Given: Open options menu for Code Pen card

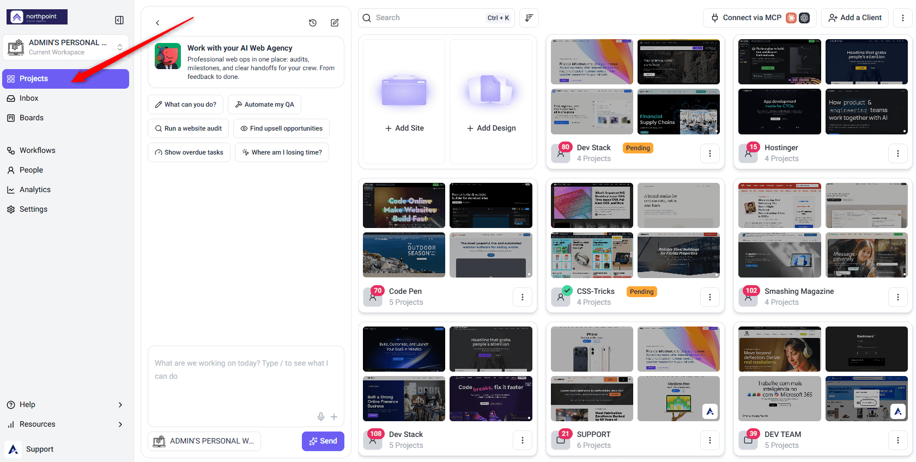Looking at the screenshot, I should [x=523, y=297].
